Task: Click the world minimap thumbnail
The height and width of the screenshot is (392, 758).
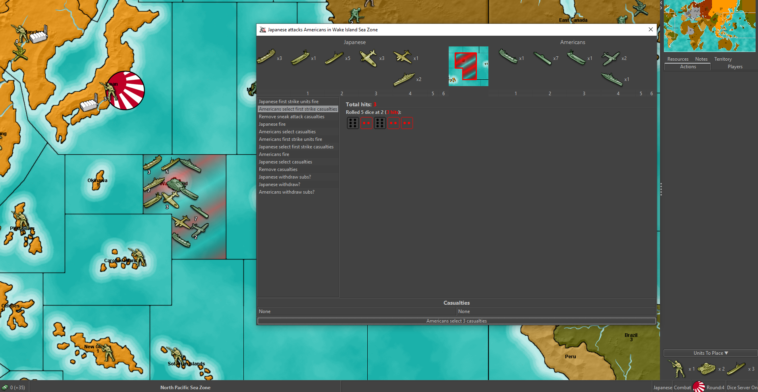Action: [710, 26]
